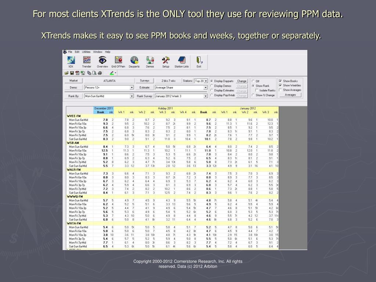The width and height of the screenshot is (376, 282).
Task: Select Display Pop/Intab radio button
Action: 211,95
